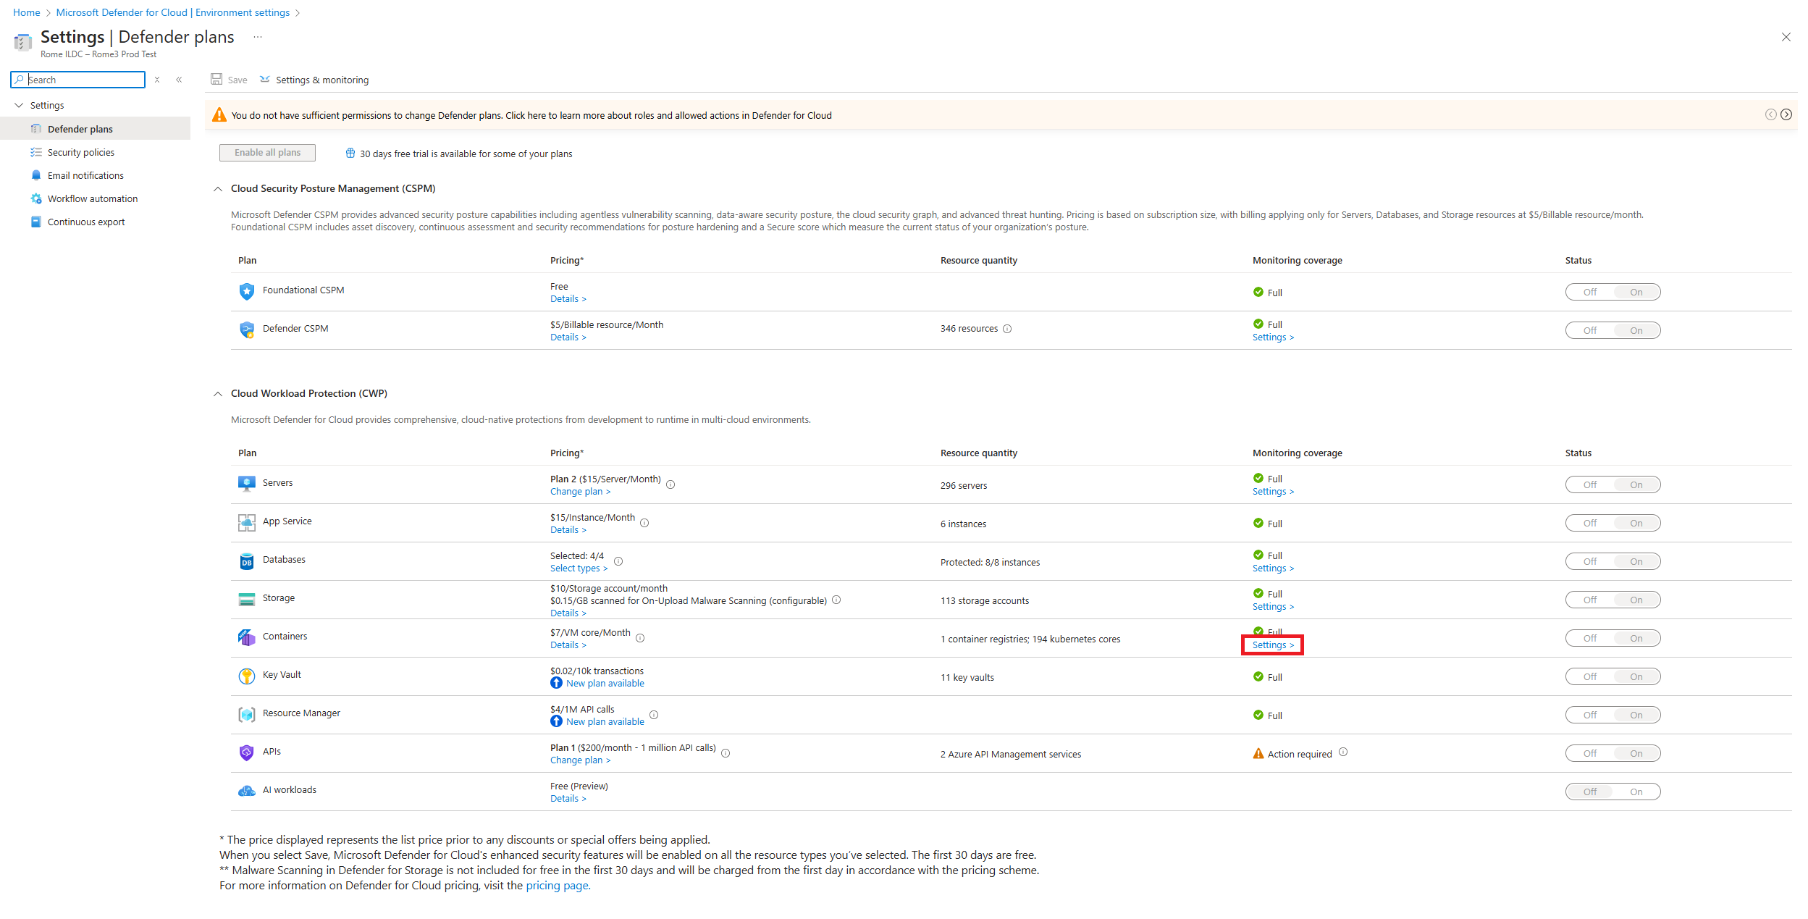Toggle AI workloads plan status switch

[x=1613, y=792]
